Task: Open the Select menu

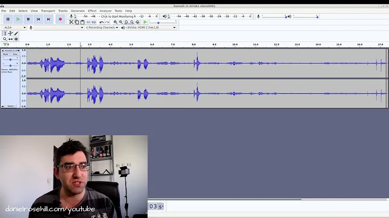Action: tap(23, 11)
